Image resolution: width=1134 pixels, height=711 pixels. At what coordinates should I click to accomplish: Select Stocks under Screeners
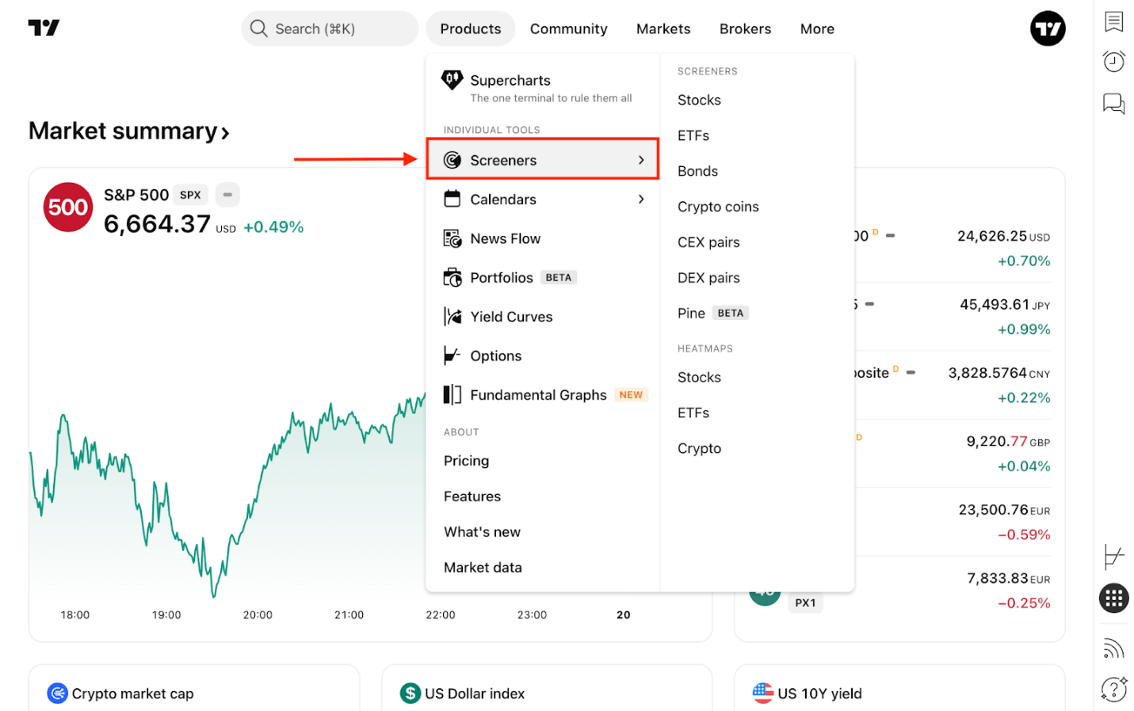coord(699,100)
